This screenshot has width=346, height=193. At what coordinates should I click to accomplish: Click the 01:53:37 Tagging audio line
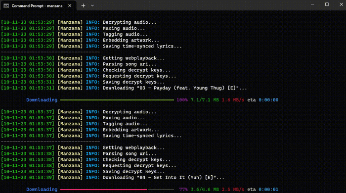[x=74, y=124]
